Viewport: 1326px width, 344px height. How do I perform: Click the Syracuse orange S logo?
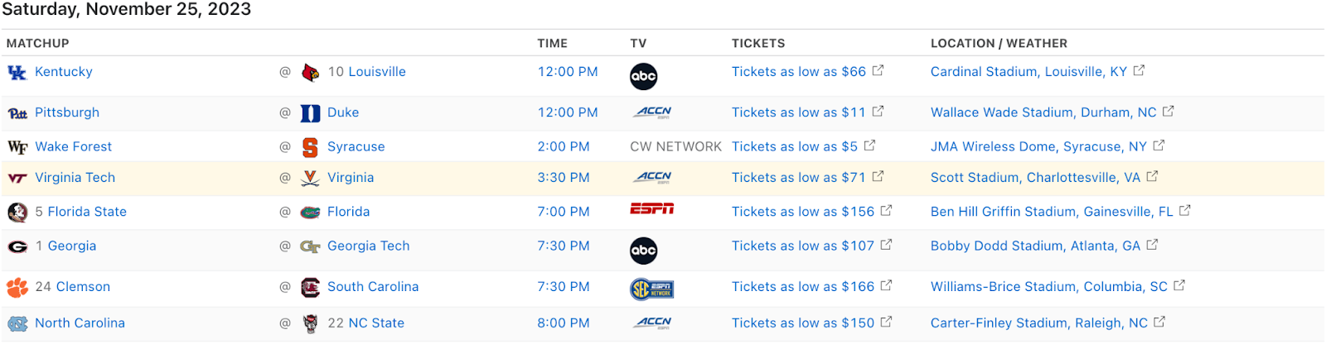click(310, 147)
